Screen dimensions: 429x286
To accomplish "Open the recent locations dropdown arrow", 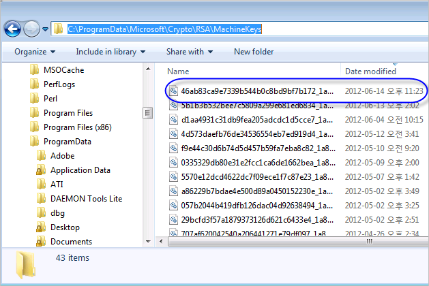I will pyautogui.click(x=46, y=29).
